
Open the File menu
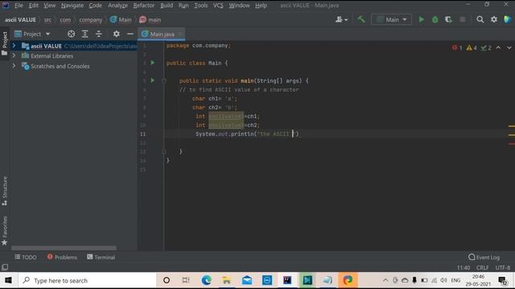[x=19, y=6]
